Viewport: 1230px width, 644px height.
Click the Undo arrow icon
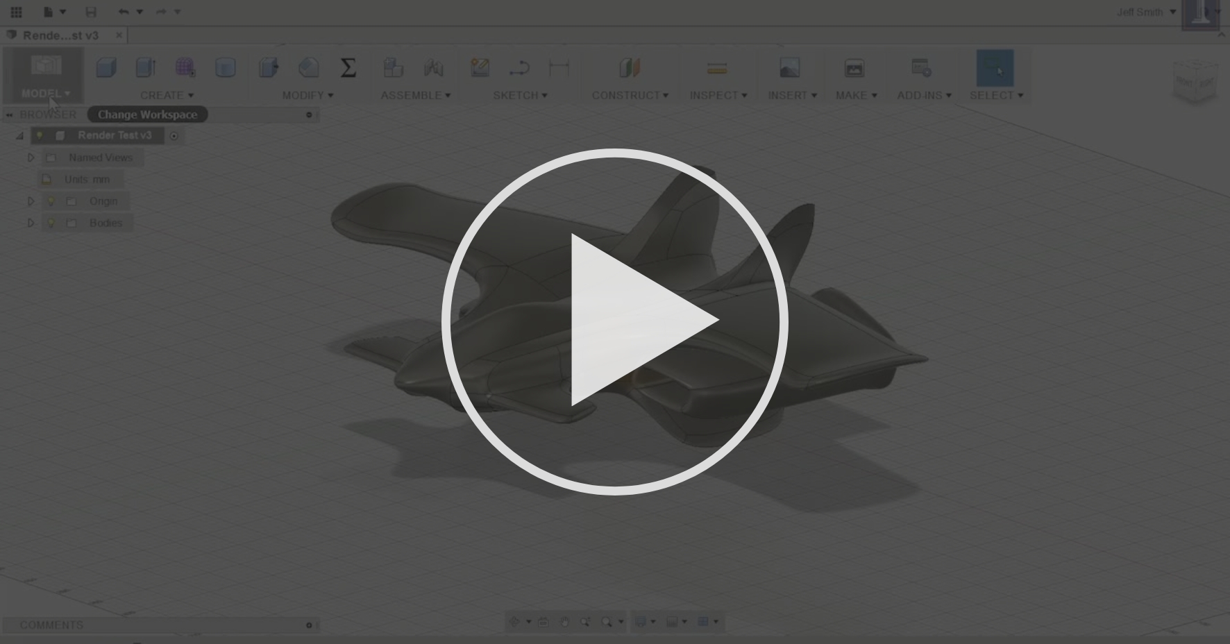tap(124, 12)
